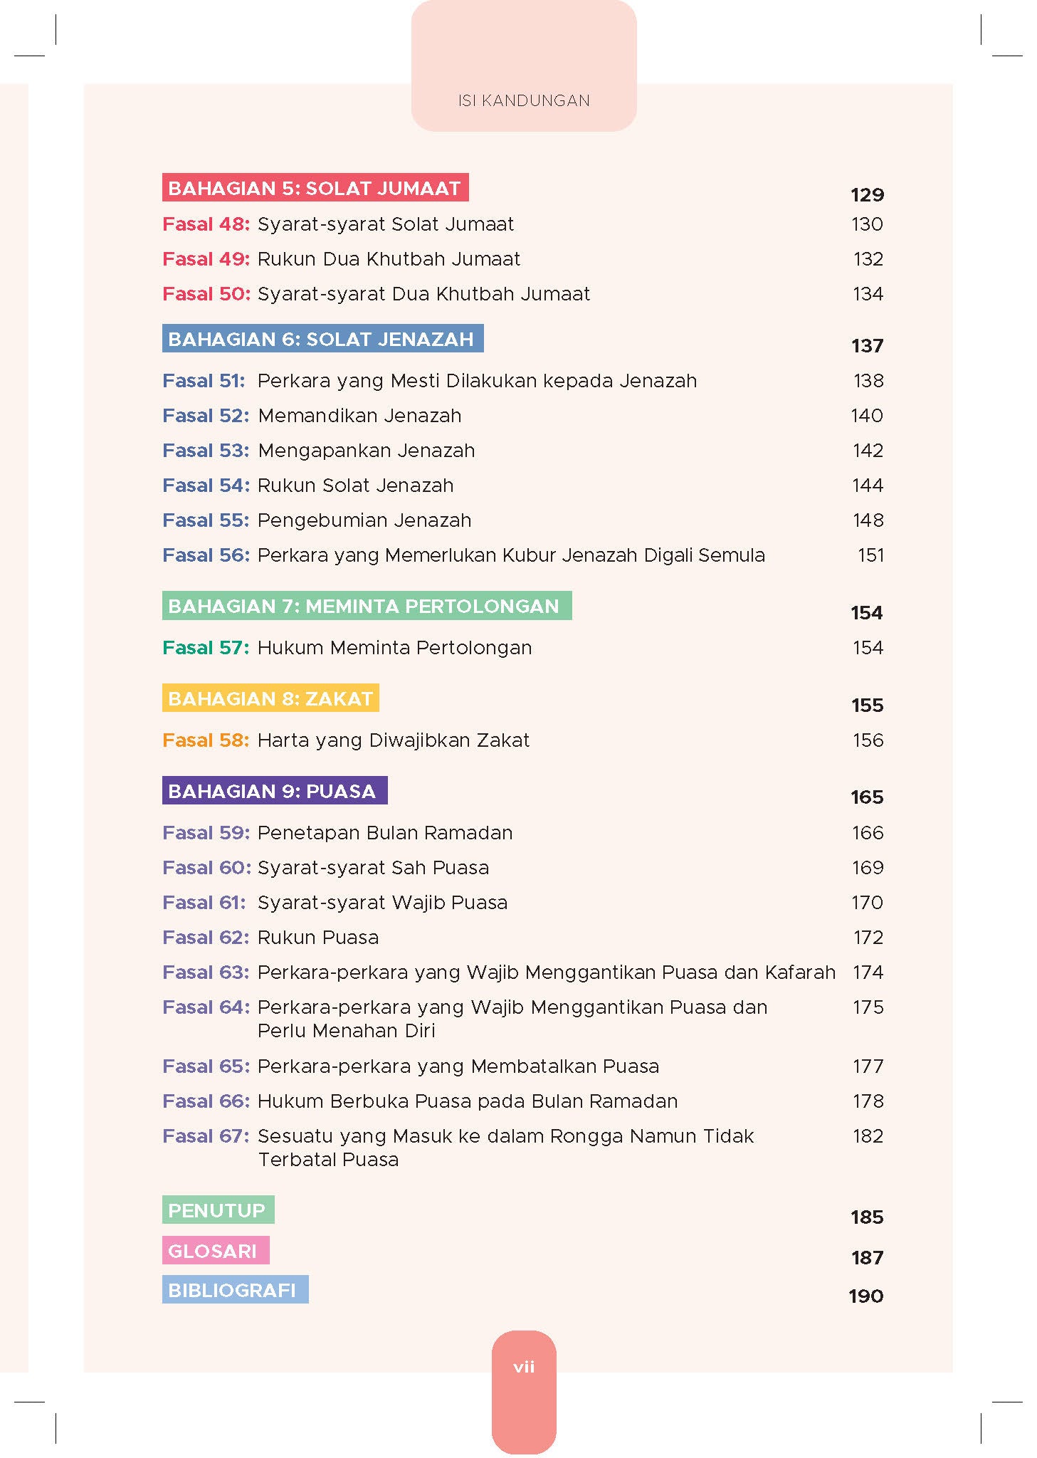Go to Fasal 48 Syarat-syarat Solat Jumaat
The width and height of the screenshot is (1037, 1458).
(x=338, y=224)
